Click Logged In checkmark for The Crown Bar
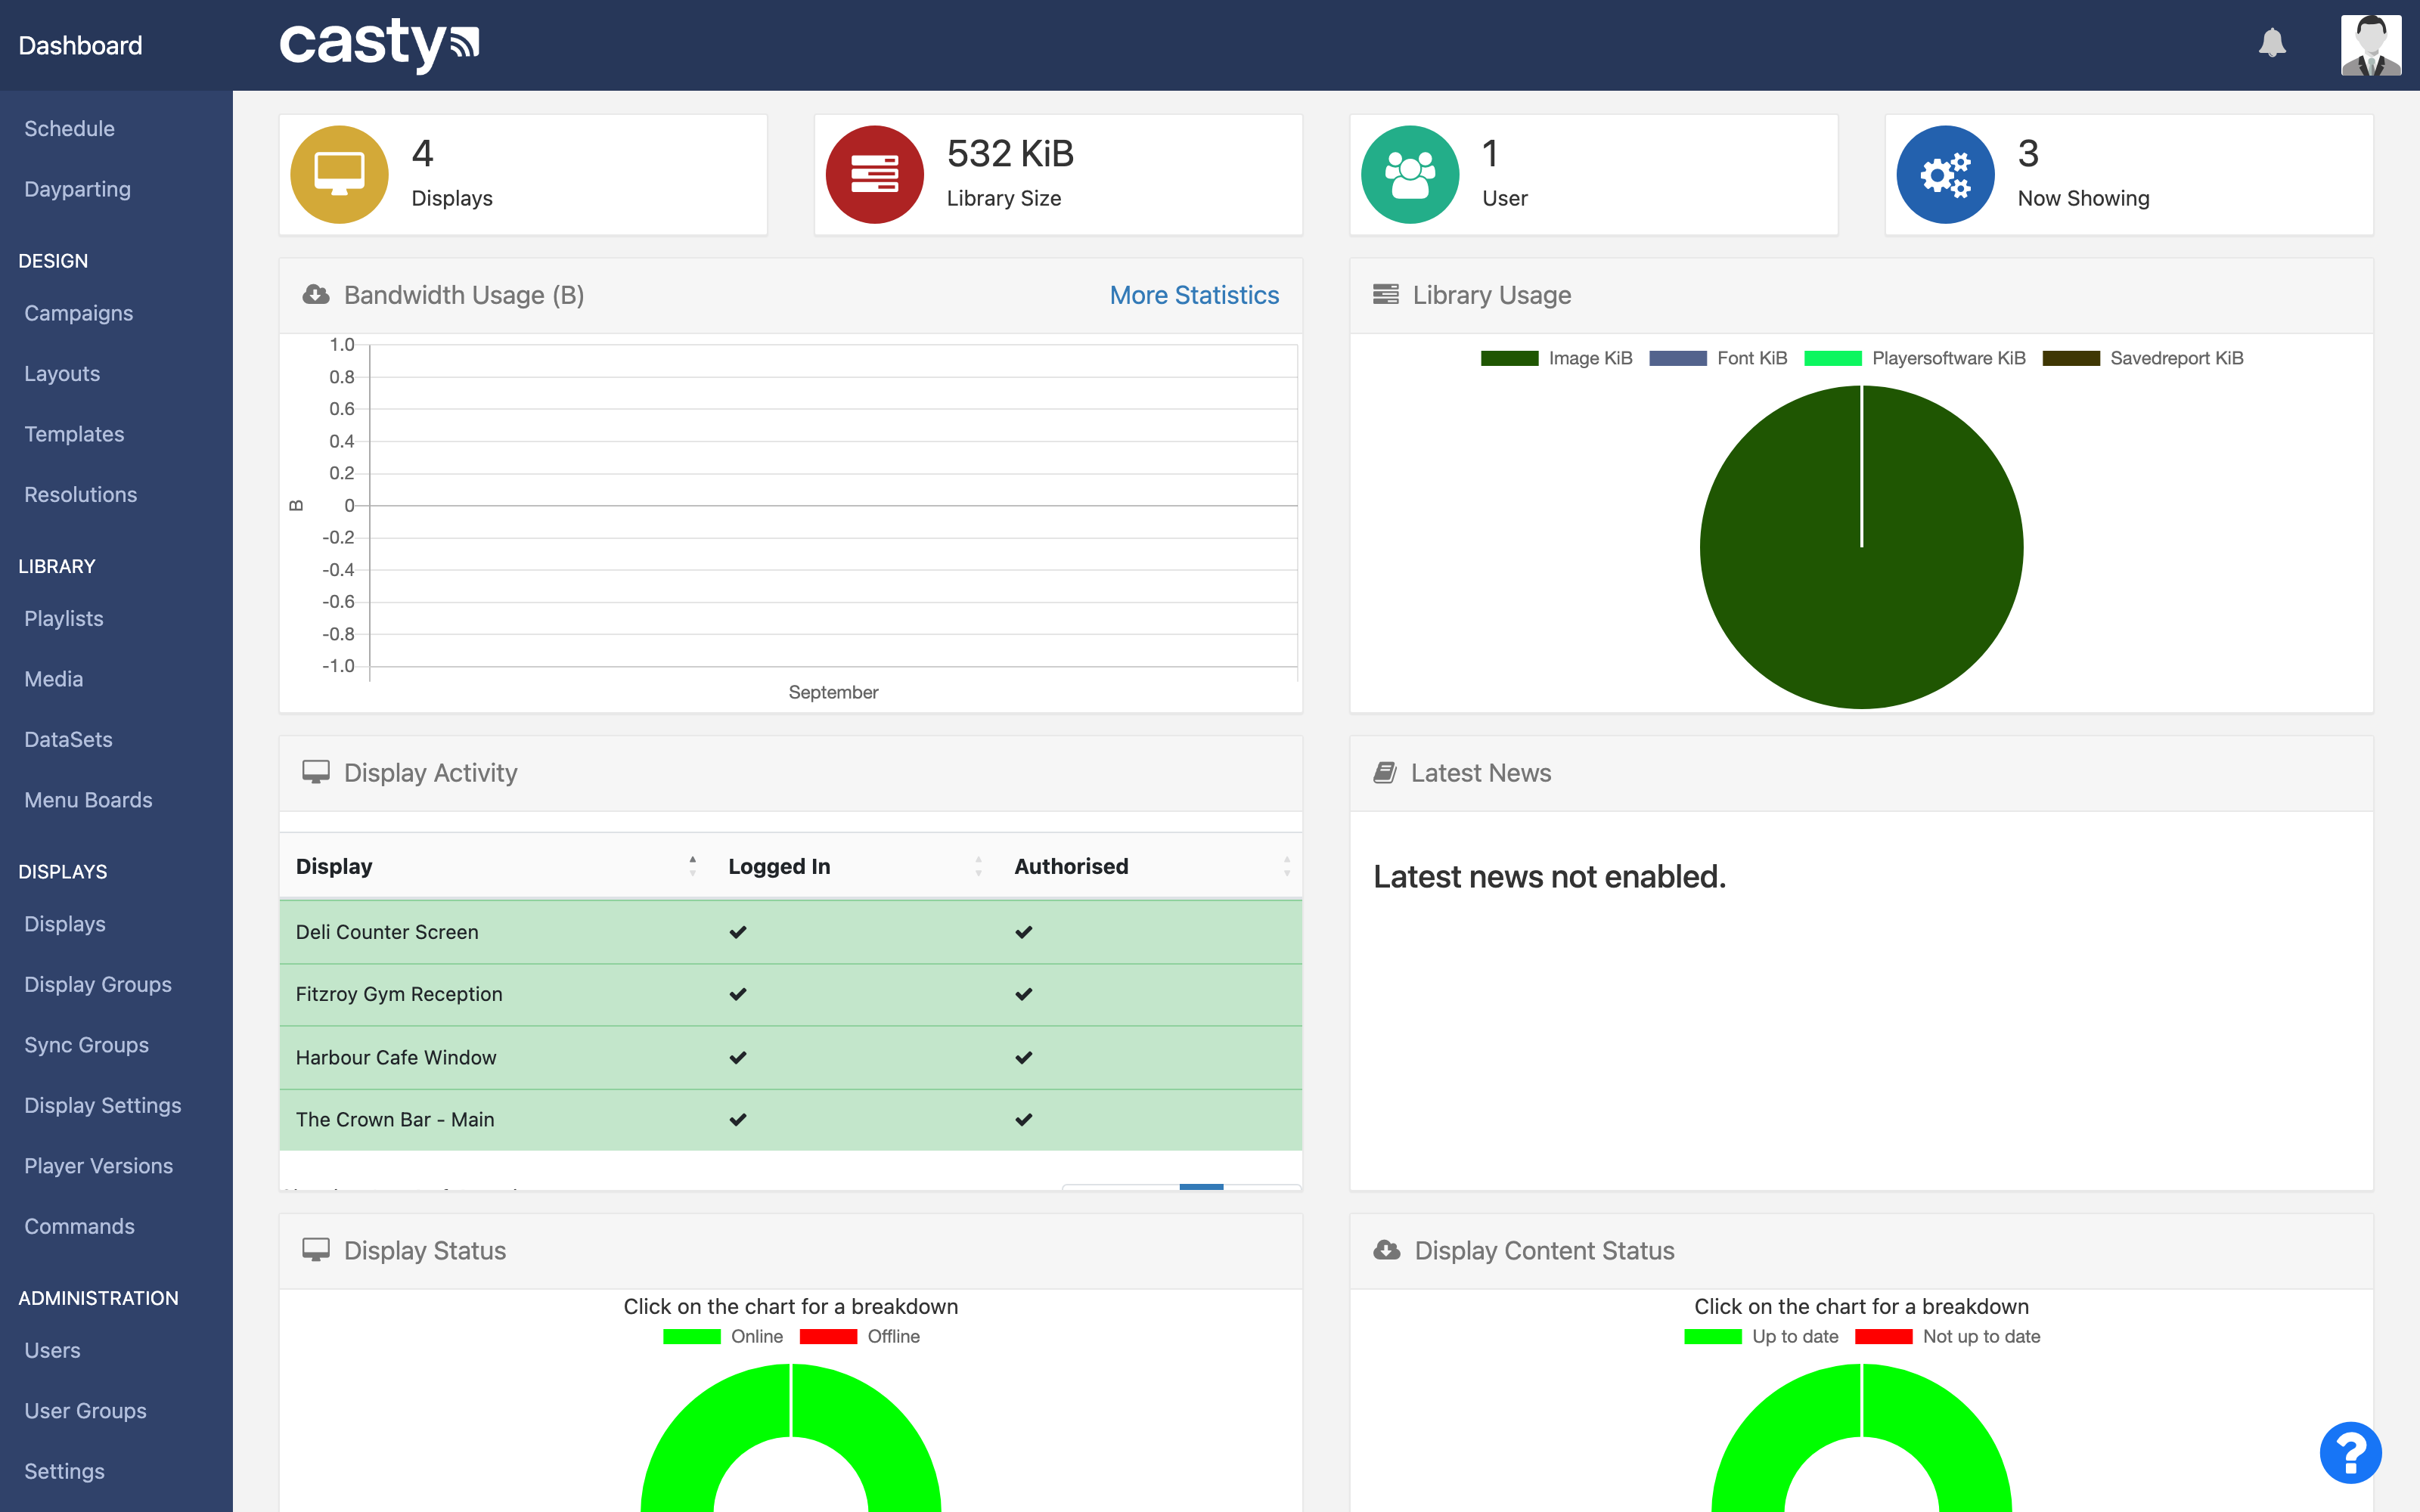 coord(738,1119)
